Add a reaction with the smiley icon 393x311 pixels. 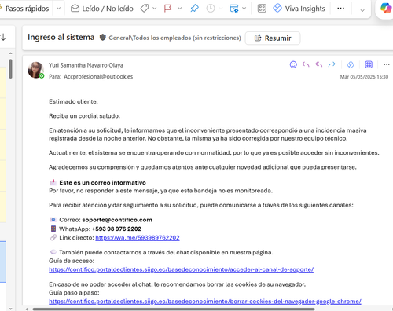[x=293, y=64]
